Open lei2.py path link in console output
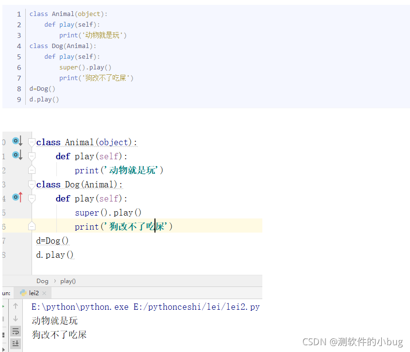Viewport: 410px width, 352px height. [196, 307]
